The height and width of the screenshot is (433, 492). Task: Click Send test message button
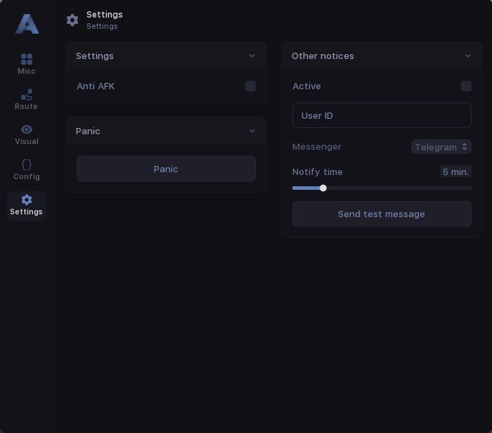point(382,214)
